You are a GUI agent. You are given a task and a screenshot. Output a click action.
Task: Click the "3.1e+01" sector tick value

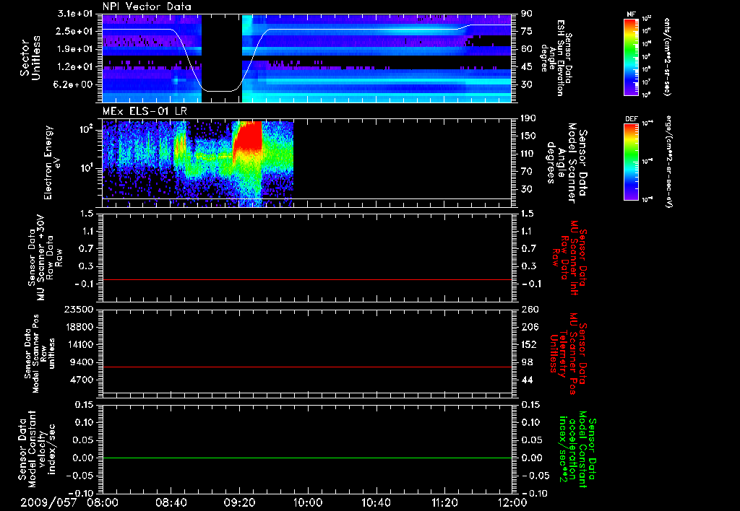[x=75, y=14]
